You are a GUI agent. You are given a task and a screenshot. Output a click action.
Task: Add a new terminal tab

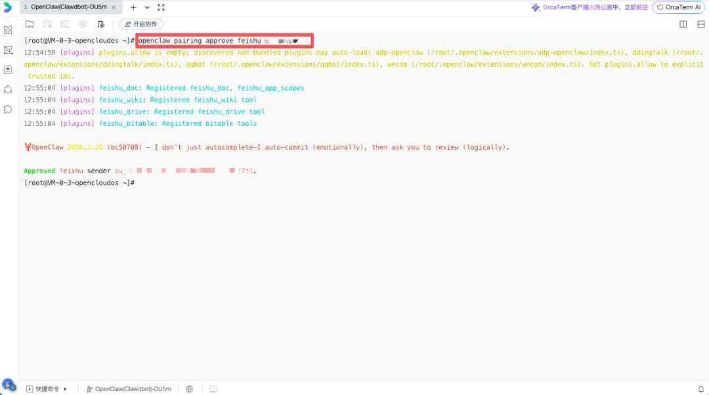pyautogui.click(x=133, y=7)
